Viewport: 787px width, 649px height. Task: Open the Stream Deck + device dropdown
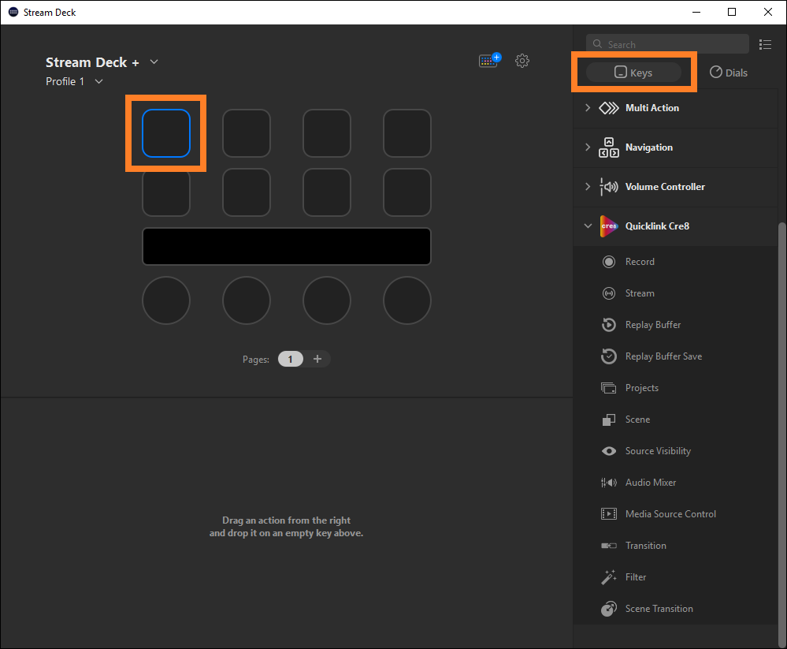click(x=154, y=62)
